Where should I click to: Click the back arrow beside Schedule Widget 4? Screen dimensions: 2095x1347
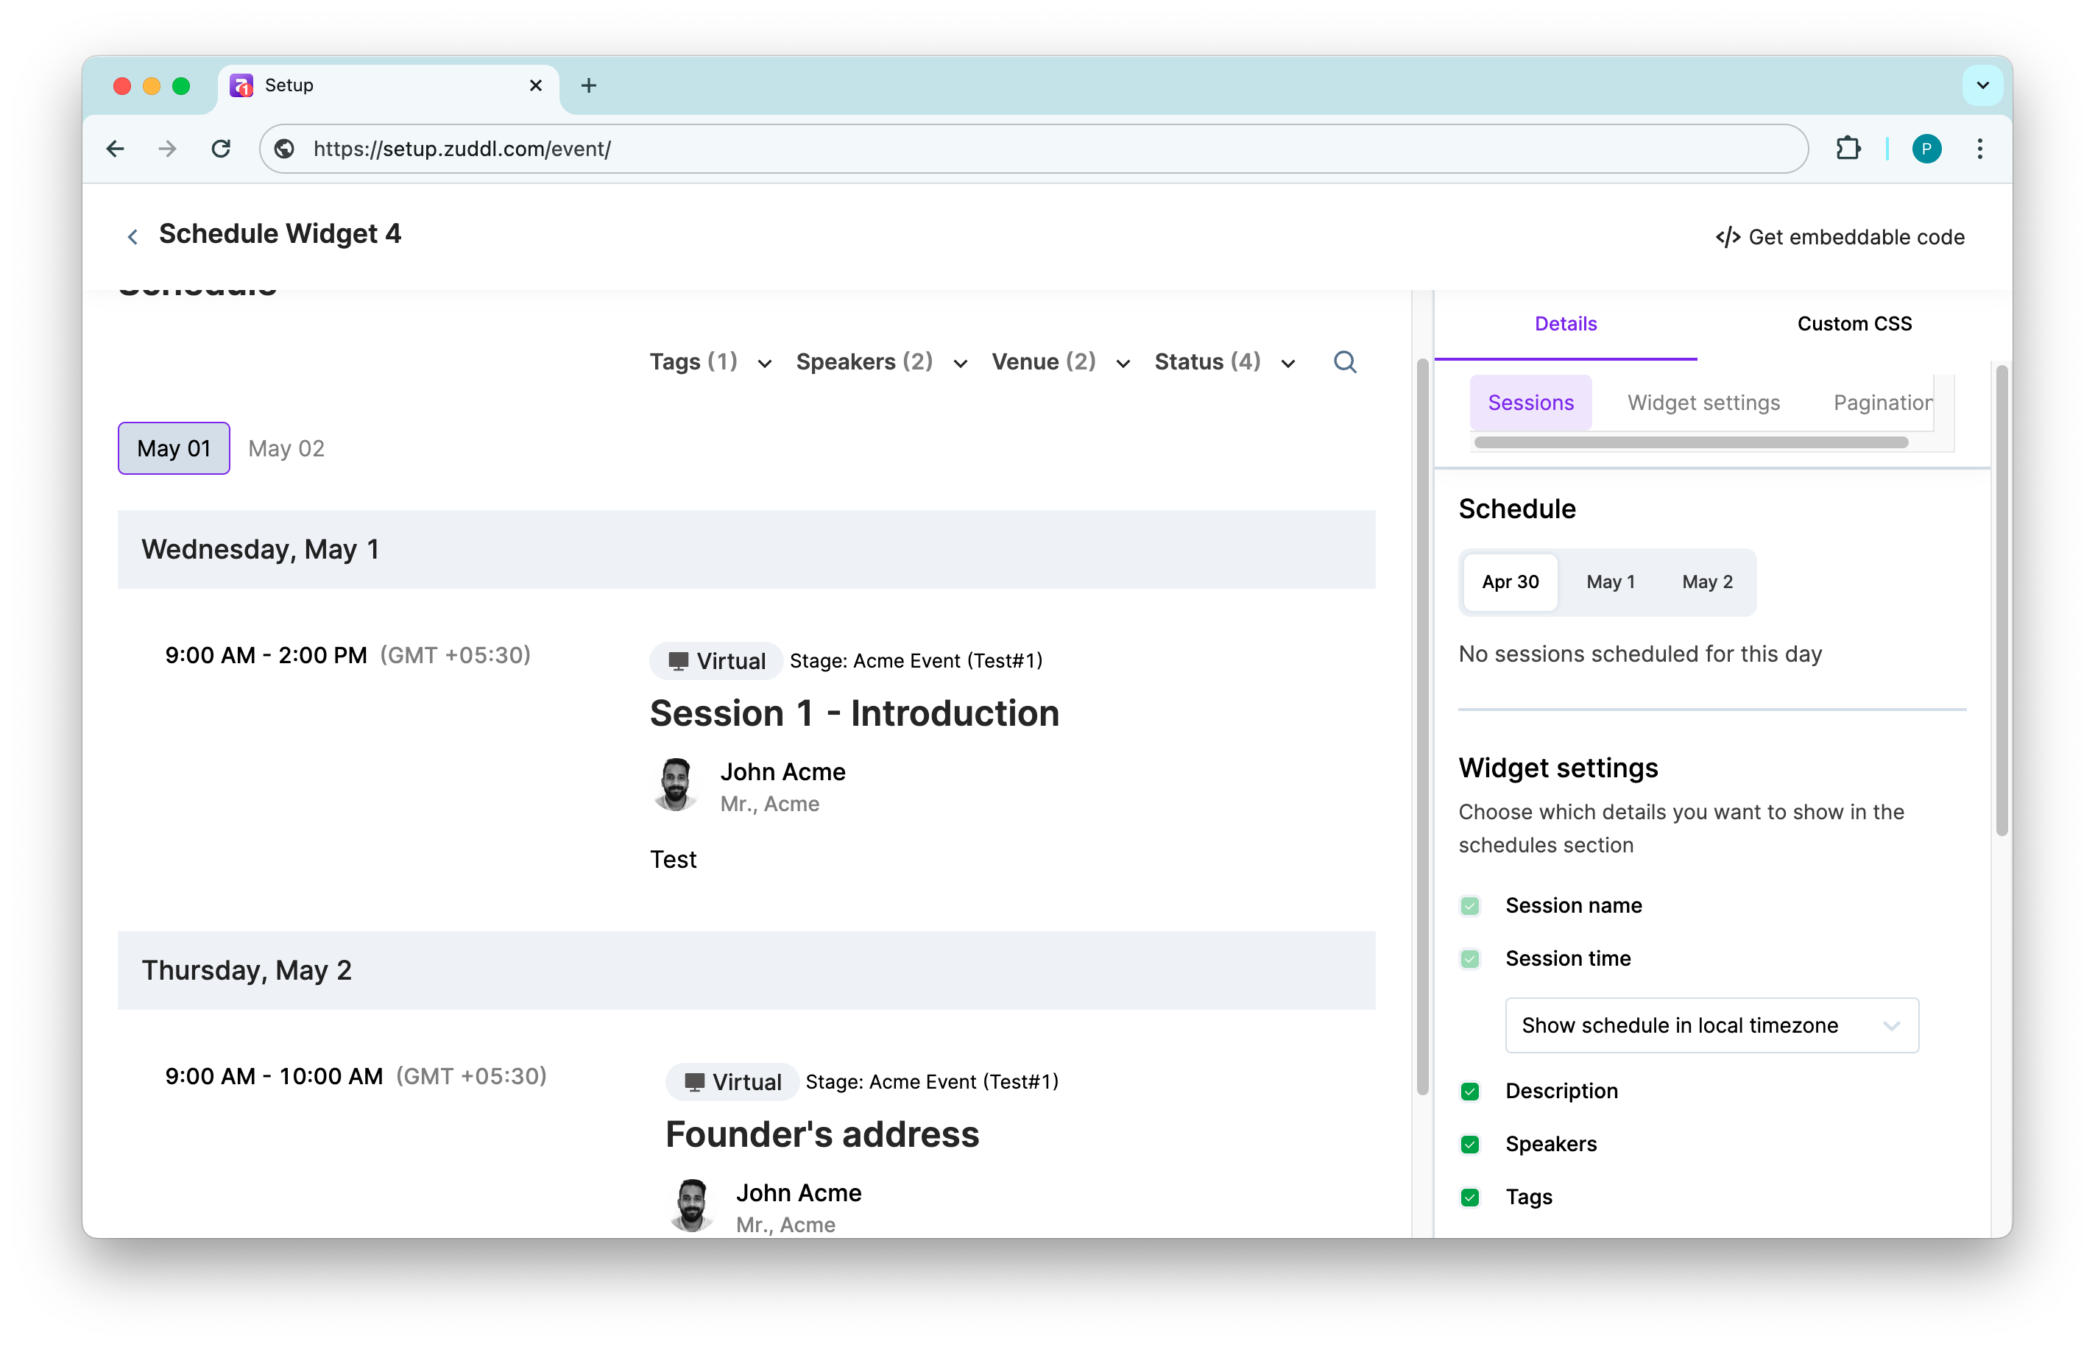point(133,236)
